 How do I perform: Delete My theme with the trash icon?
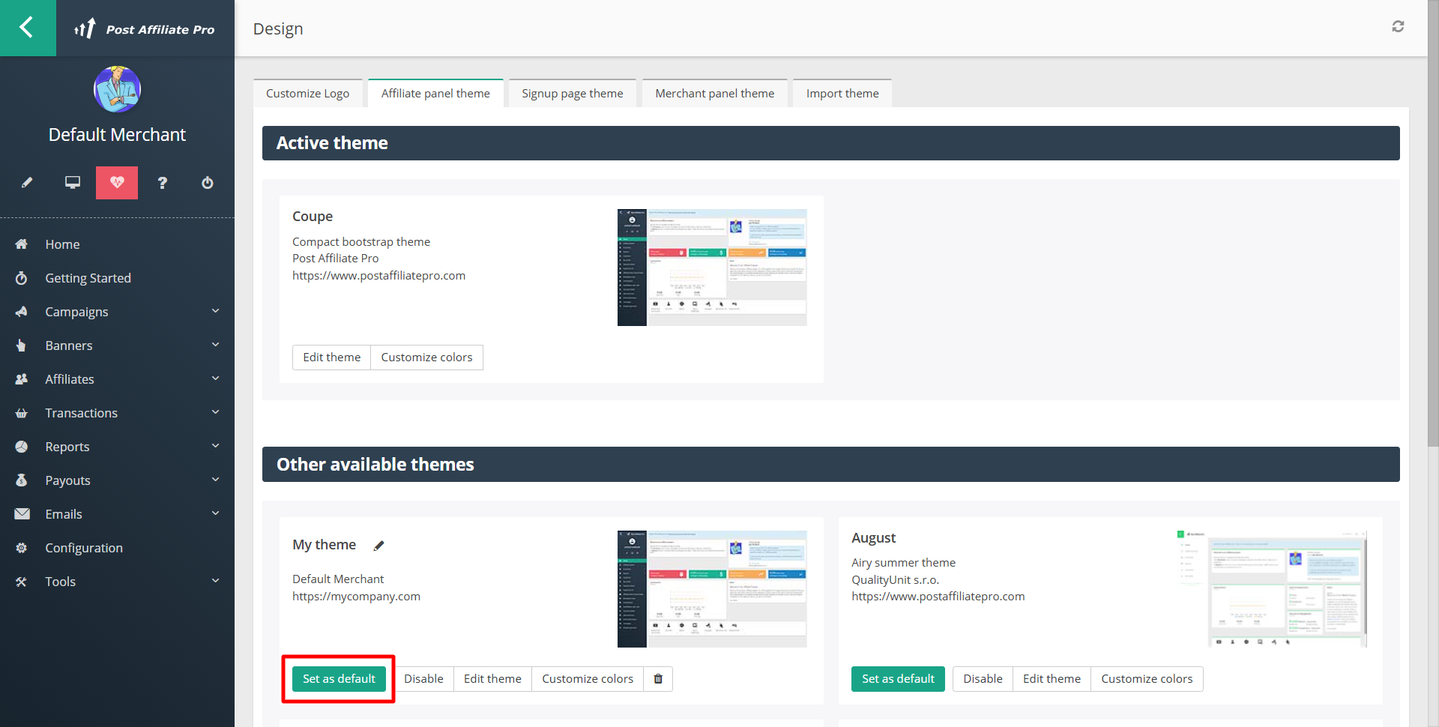(x=658, y=679)
